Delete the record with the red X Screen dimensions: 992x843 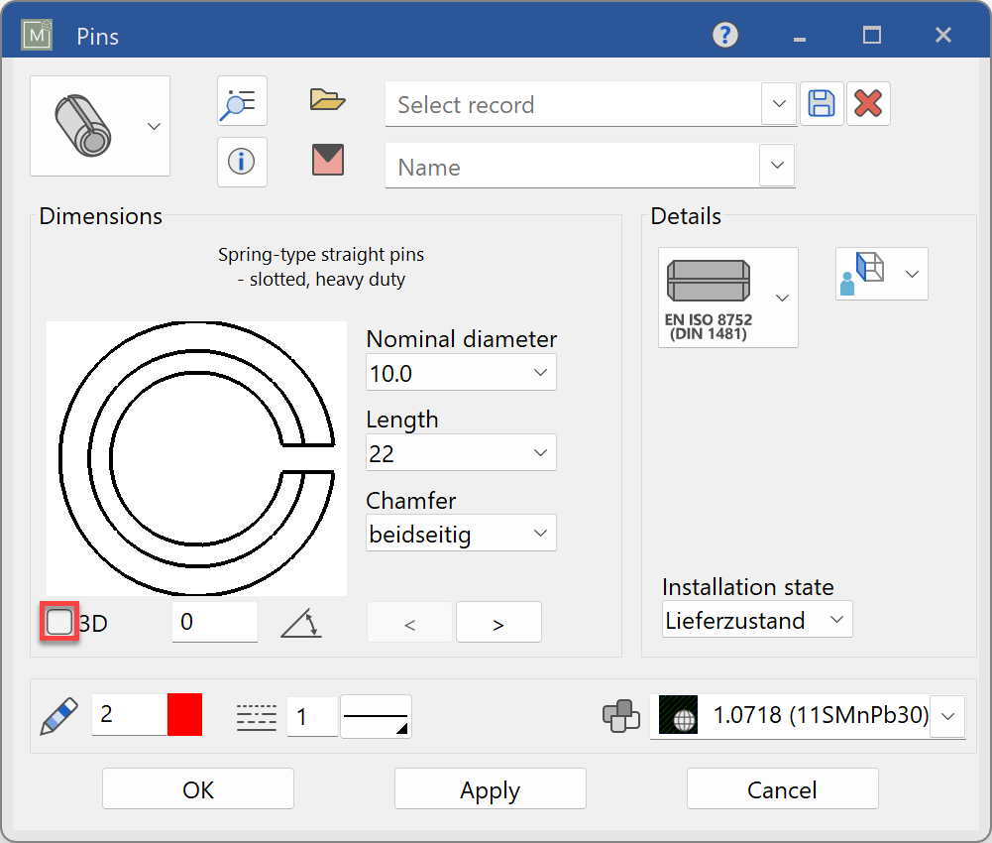(x=868, y=103)
